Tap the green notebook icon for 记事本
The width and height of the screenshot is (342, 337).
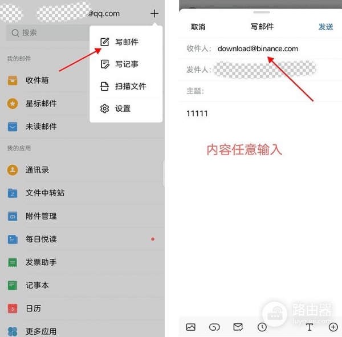coord(13,286)
